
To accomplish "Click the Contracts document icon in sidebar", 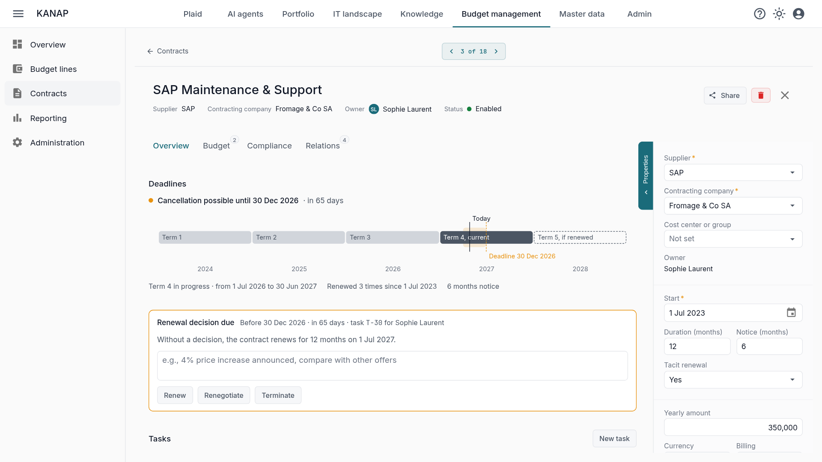I will click(x=17, y=93).
